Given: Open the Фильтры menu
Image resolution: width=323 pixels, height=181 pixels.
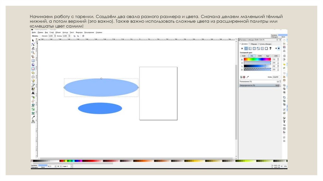Looking at the screenshot, I should (x=79, y=32).
